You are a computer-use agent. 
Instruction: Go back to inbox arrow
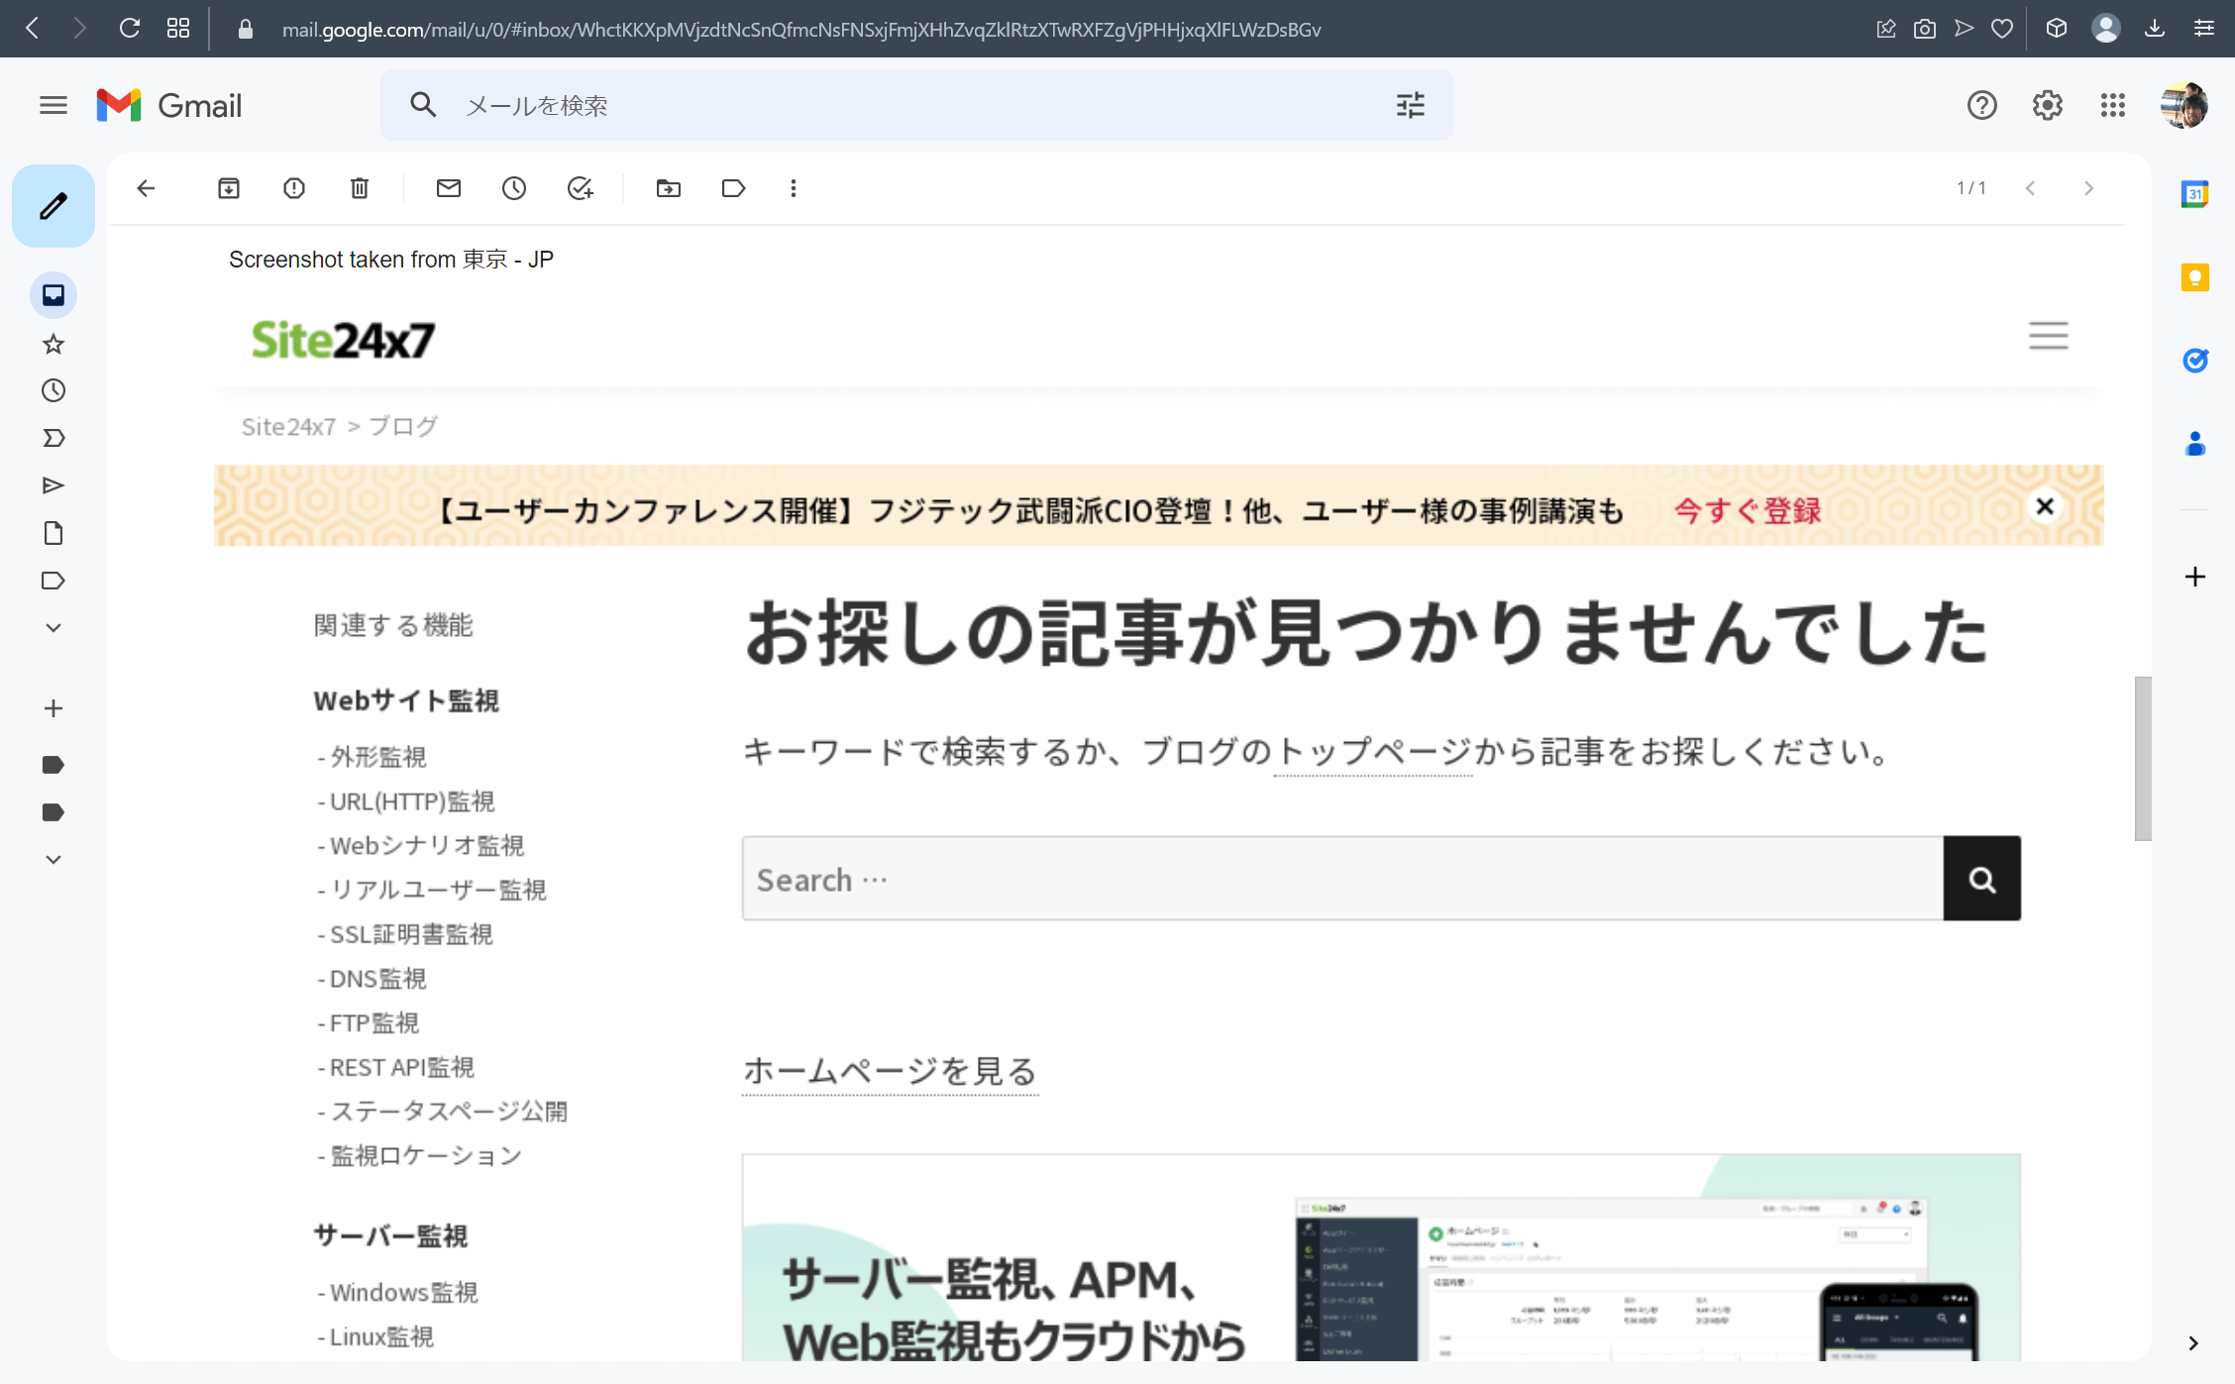(146, 188)
